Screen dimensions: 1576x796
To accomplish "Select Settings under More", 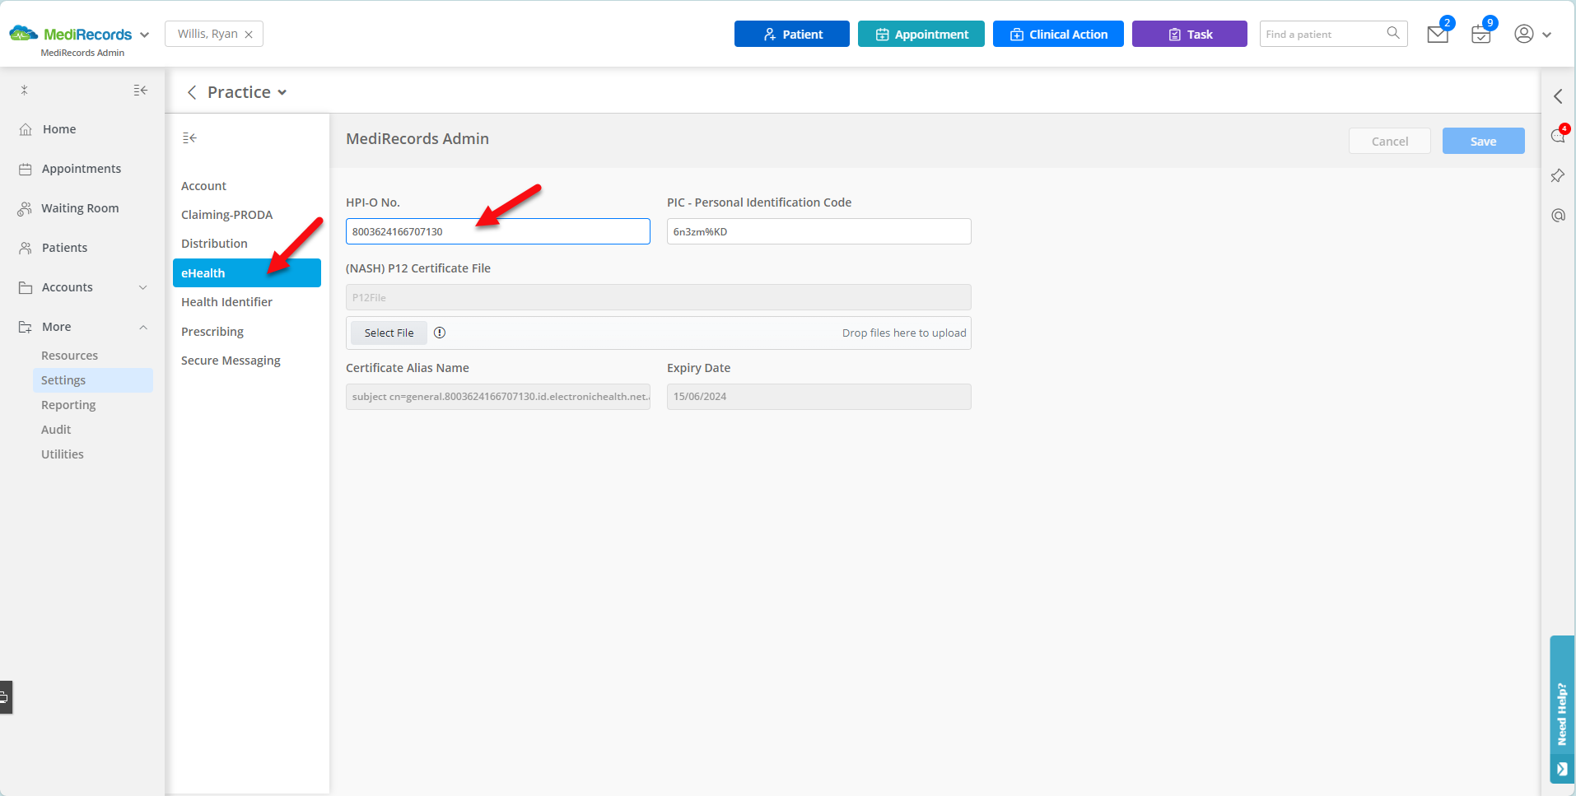I will point(92,380).
